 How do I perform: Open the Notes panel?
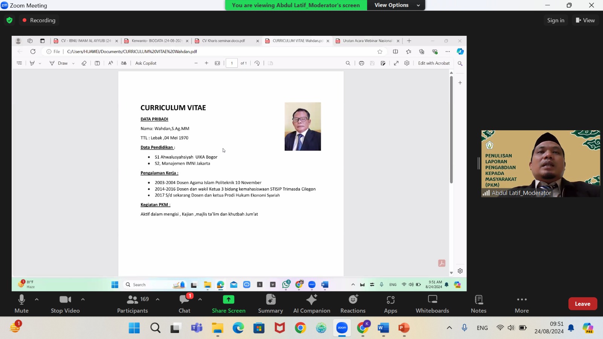478,304
